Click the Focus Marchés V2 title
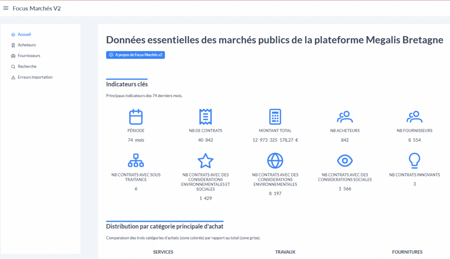Screen dimensions: 450x259 coord(37,8)
